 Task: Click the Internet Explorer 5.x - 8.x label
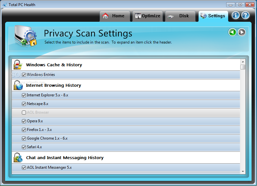tap(47, 95)
